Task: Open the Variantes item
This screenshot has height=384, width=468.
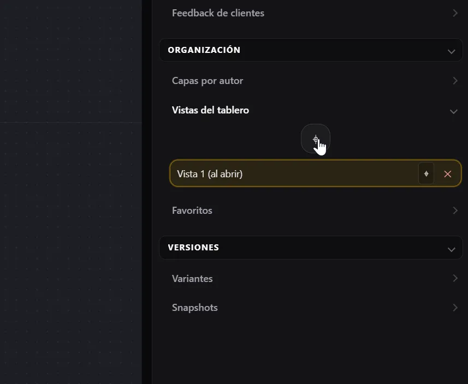Action: pyautogui.click(x=315, y=279)
